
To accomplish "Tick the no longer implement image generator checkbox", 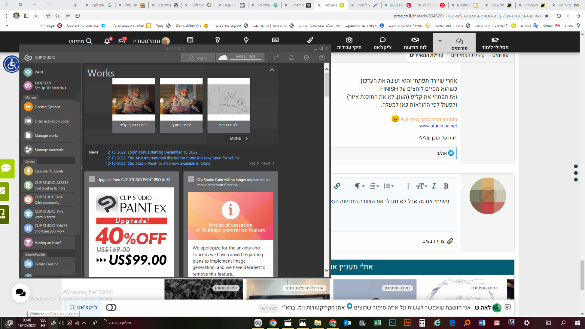I will pyautogui.click(x=191, y=179).
